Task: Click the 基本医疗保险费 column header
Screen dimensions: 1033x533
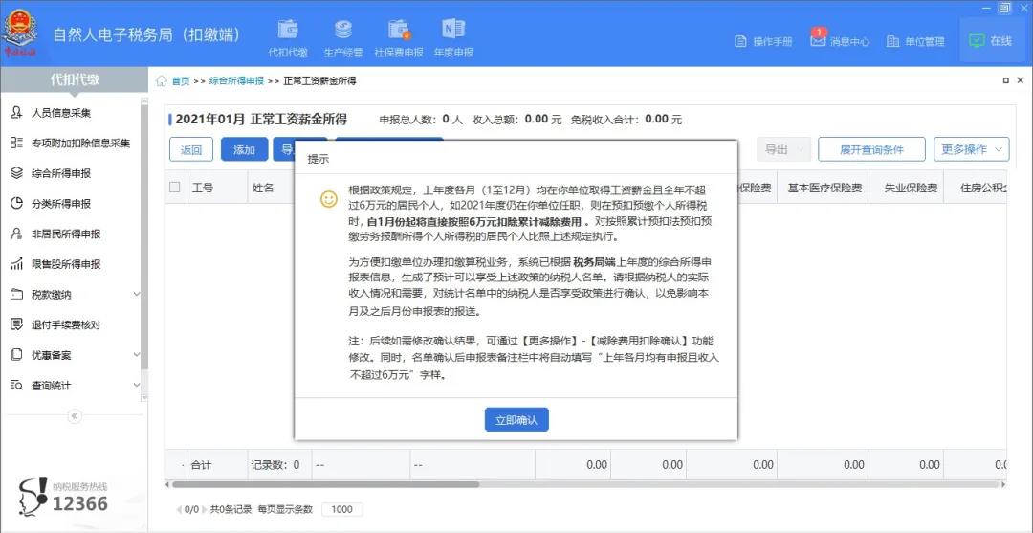Action: click(x=824, y=188)
